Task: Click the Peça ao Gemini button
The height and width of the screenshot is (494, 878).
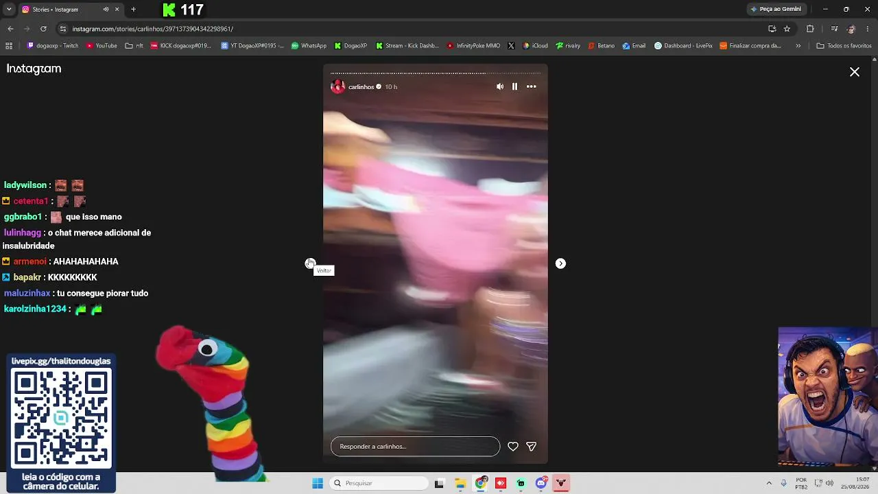Action: tap(776, 10)
